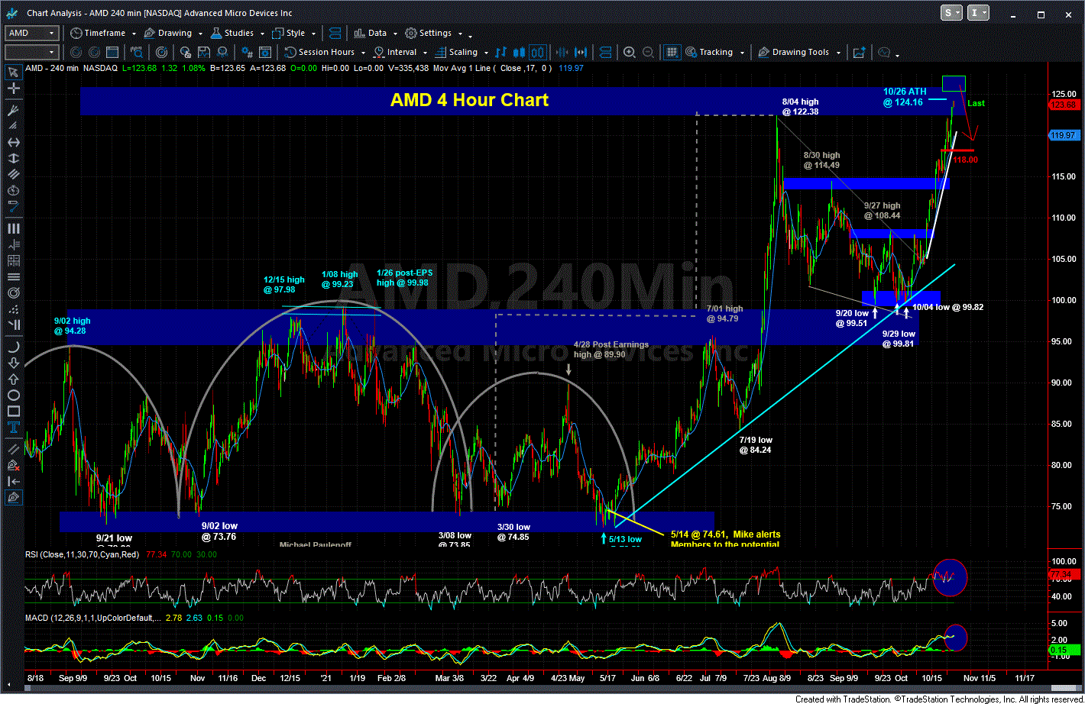Switch chart to OHLC bar style

pos(500,52)
